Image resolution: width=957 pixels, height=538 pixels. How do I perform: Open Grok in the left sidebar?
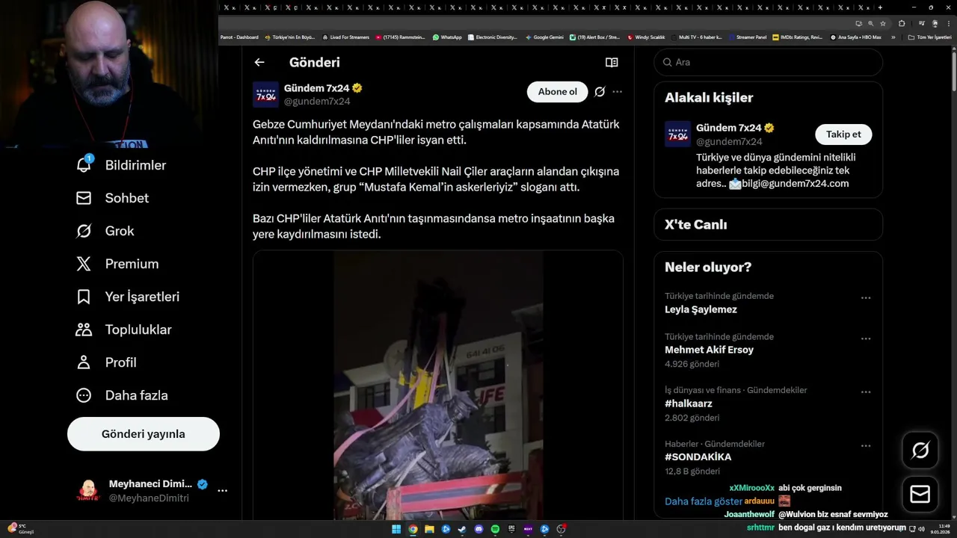[x=105, y=231]
